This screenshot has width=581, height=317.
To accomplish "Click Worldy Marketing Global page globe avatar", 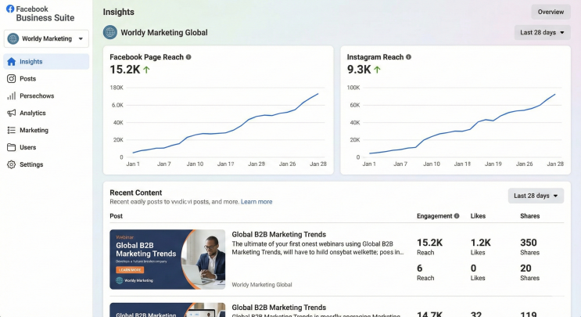I will pos(110,32).
